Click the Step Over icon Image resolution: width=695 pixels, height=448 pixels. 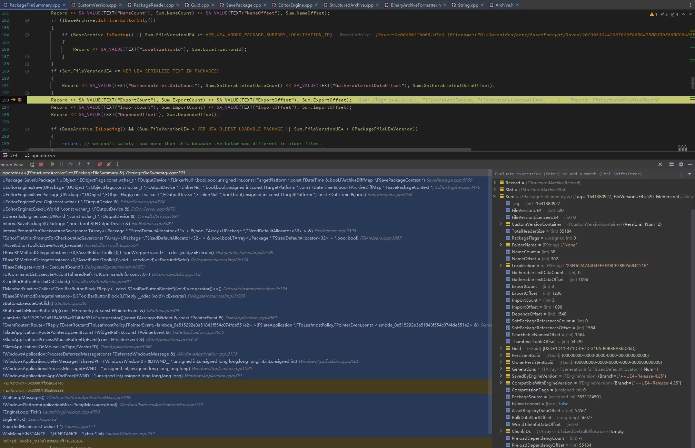click(x=70, y=165)
